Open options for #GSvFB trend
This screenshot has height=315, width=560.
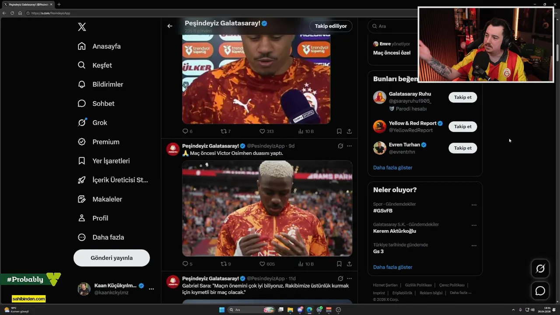474,205
